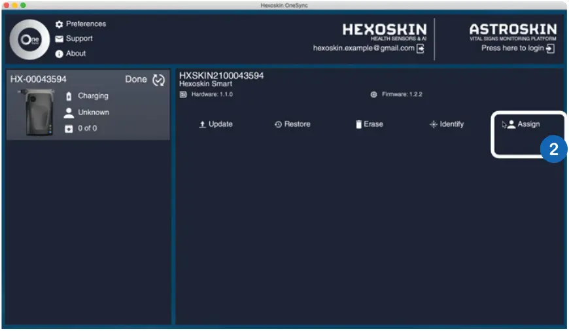
Task: Click the 'Hardware: 1.1.0' text
Action: pos(212,94)
